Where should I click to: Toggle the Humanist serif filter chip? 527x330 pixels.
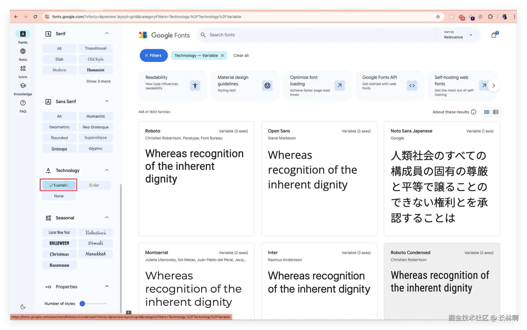tap(96, 70)
